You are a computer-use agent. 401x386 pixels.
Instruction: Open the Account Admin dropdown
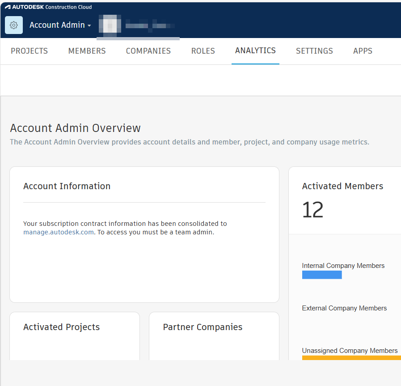coord(60,25)
